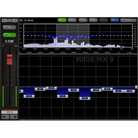Go to next mix with bottom right arrow
The image size is (138, 138).
point(14,117)
